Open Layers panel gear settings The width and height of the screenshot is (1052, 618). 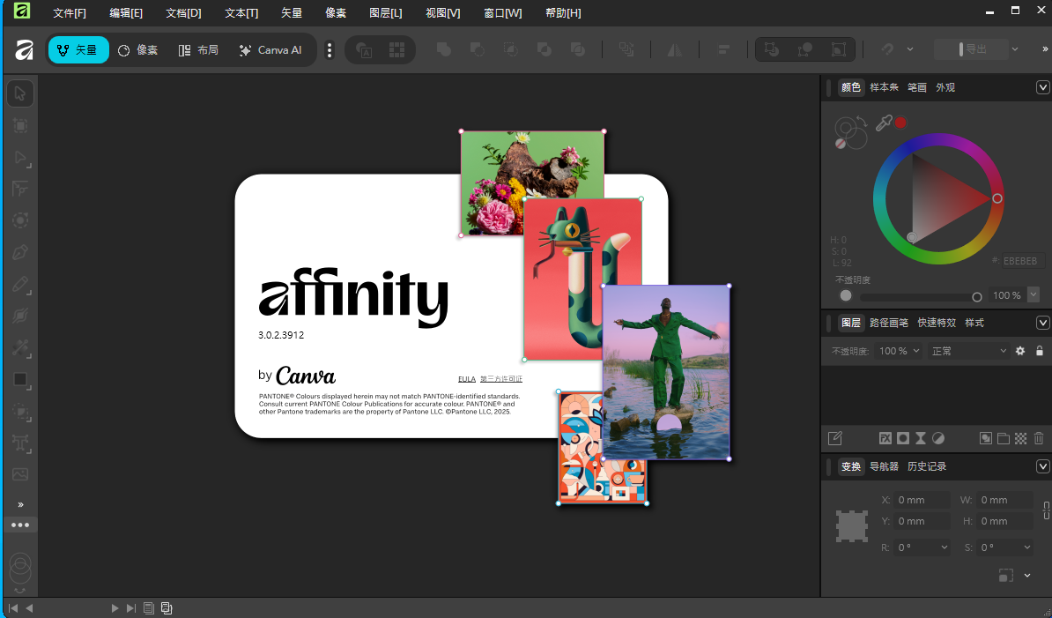tap(1020, 351)
